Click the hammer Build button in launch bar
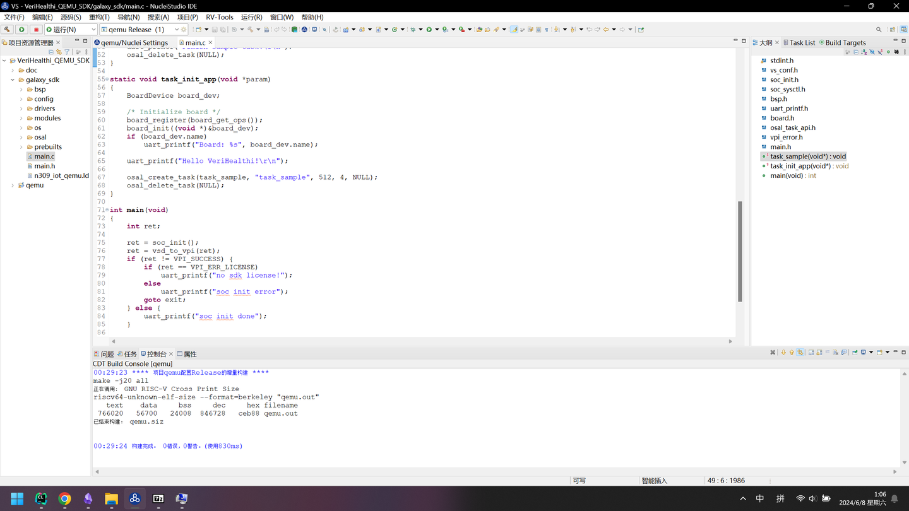This screenshot has height=511, width=909. tap(7, 30)
